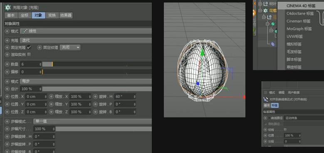This screenshot has height=153, width=324.
Task: Uncheck the 固定克隆 checkbox
Action: coord(29,47)
